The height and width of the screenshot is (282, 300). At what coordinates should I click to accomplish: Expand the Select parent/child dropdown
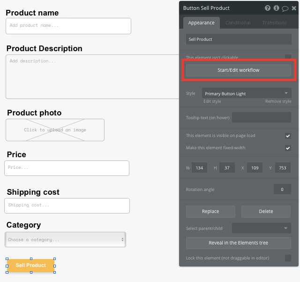tap(262, 228)
